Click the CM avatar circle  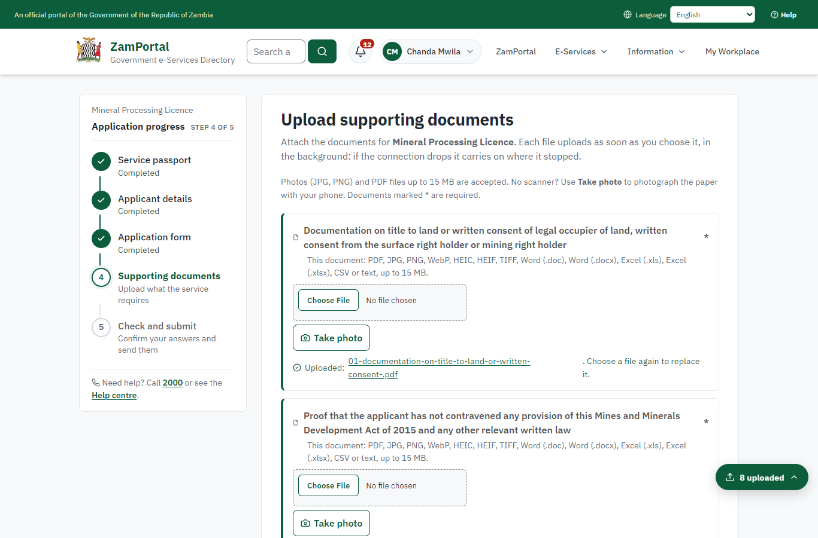[x=392, y=51]
